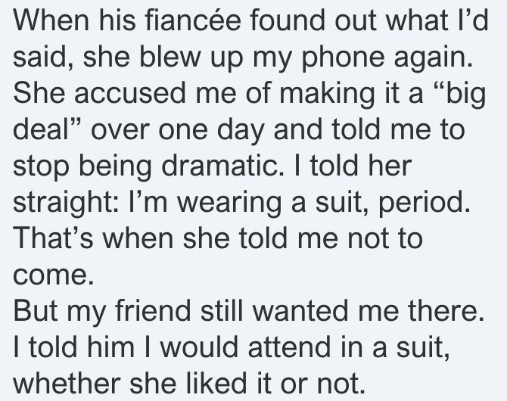Click the word "friend"
Image resolution: width=507 pixels, height=401 pixels.
click(x=154, y=310)
